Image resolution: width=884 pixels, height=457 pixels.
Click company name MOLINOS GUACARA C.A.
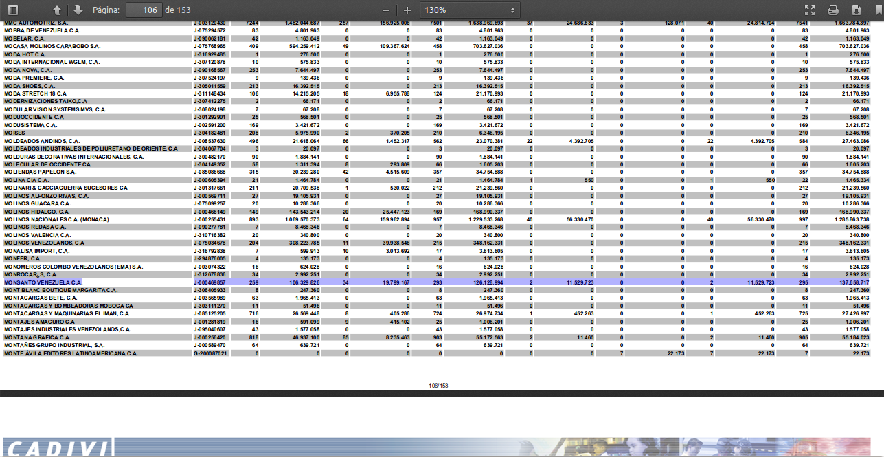click(37, 203)
